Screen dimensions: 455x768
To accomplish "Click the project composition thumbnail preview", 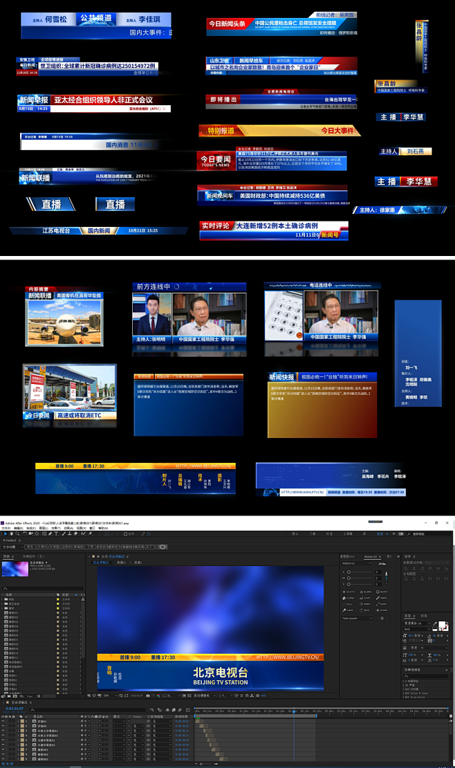I will (15, 569).
